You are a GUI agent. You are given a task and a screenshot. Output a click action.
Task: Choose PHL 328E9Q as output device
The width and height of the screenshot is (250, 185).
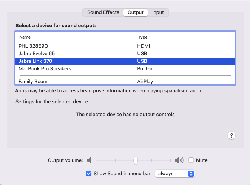coord(125,46)
